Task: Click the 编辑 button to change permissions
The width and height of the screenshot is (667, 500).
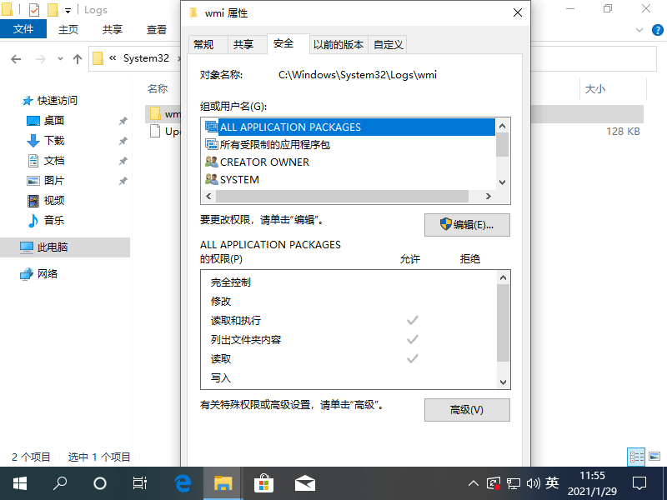Action: pos(468,225)
